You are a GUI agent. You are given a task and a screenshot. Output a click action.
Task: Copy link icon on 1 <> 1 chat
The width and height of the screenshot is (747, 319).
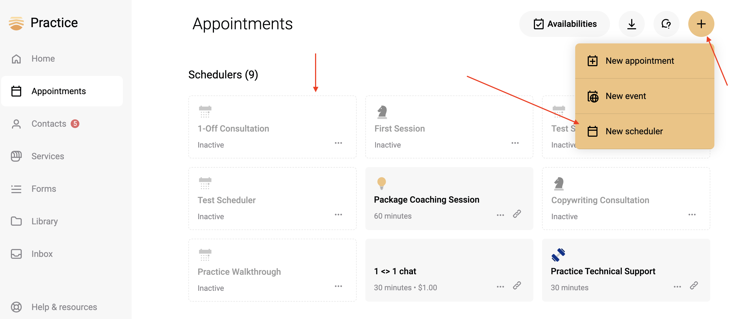click(517, 285)
